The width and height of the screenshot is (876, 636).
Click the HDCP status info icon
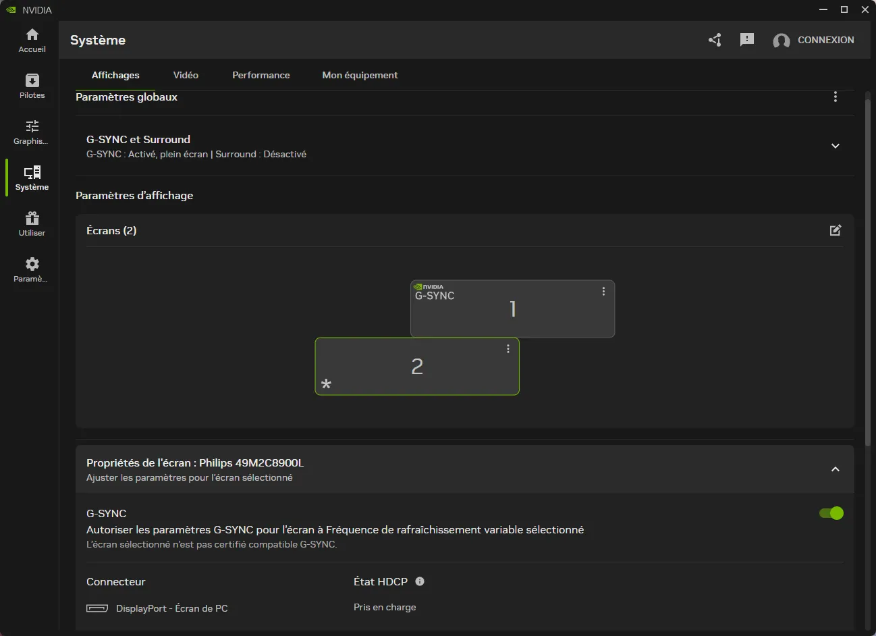420,581
